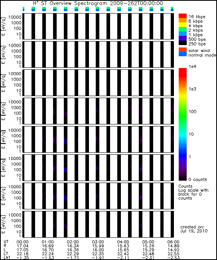The image size is (217, 260).
Task: Click the 'created on: Jul 19, 2010' text
Action: 194,229
